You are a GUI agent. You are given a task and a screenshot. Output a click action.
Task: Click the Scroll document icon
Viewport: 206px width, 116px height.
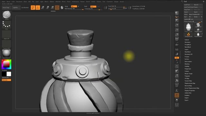[177, 20]
